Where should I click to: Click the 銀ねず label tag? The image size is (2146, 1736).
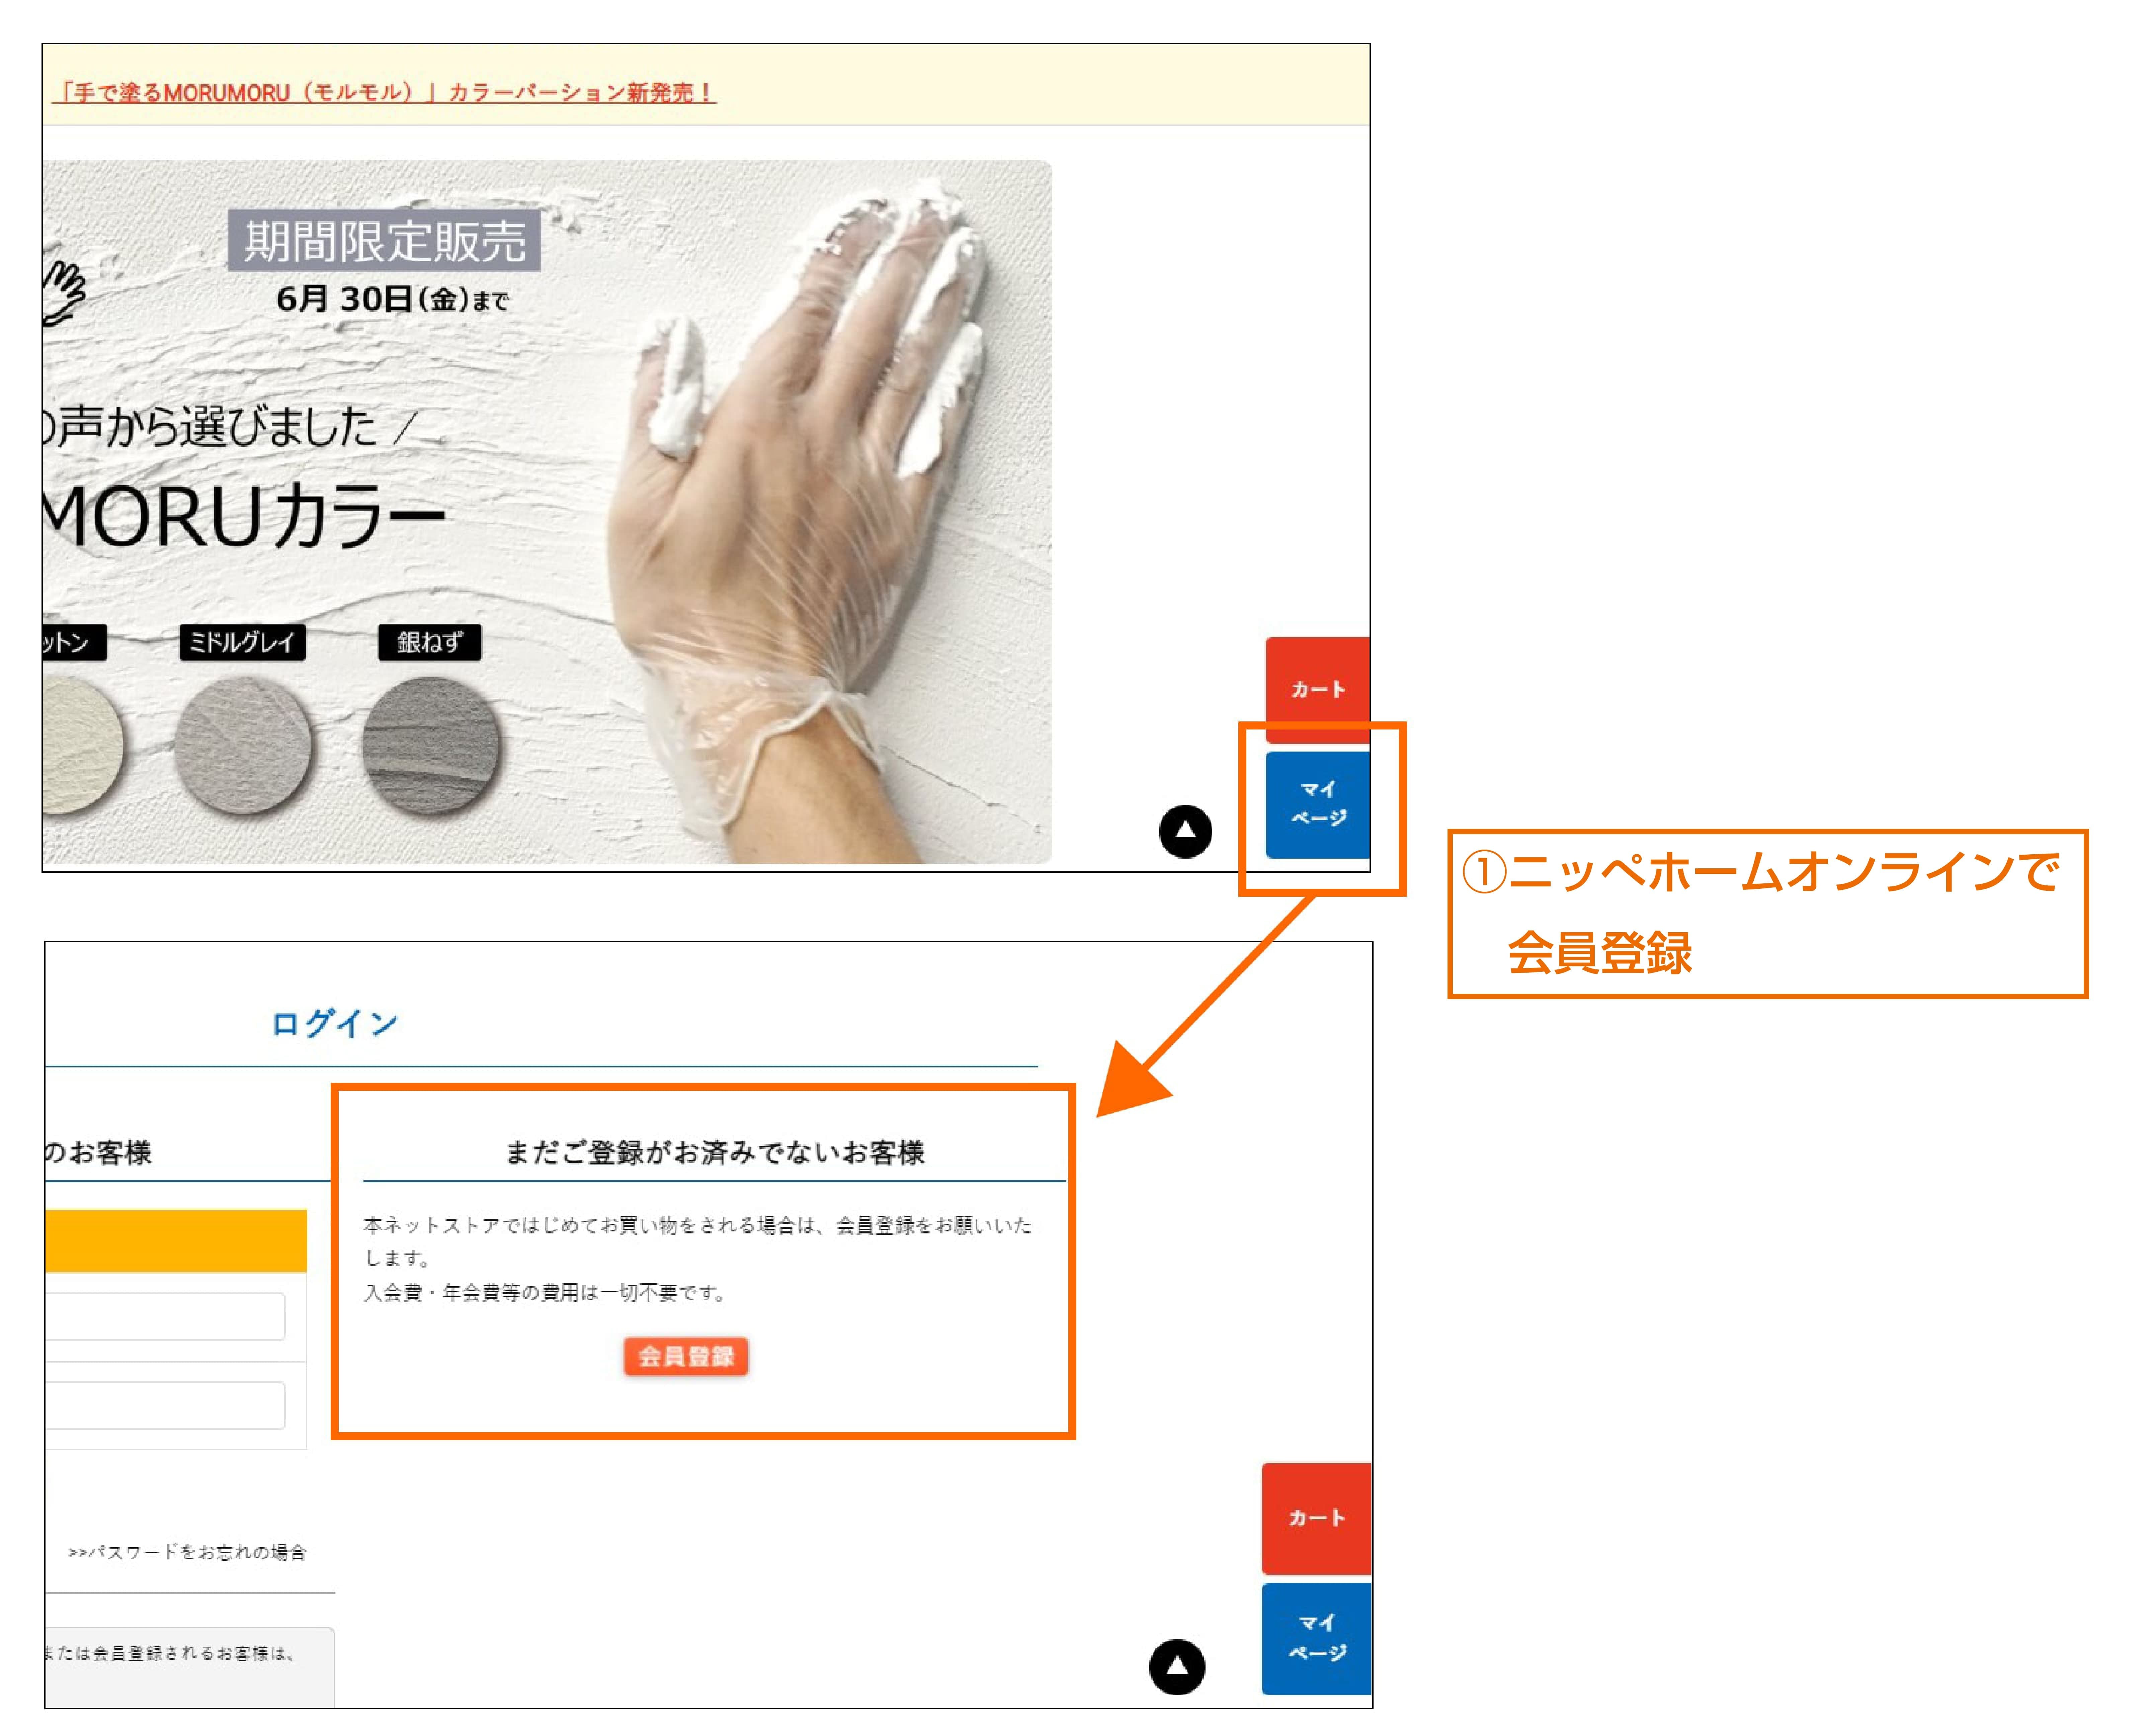pyautogui.click(x=430, y=642)
